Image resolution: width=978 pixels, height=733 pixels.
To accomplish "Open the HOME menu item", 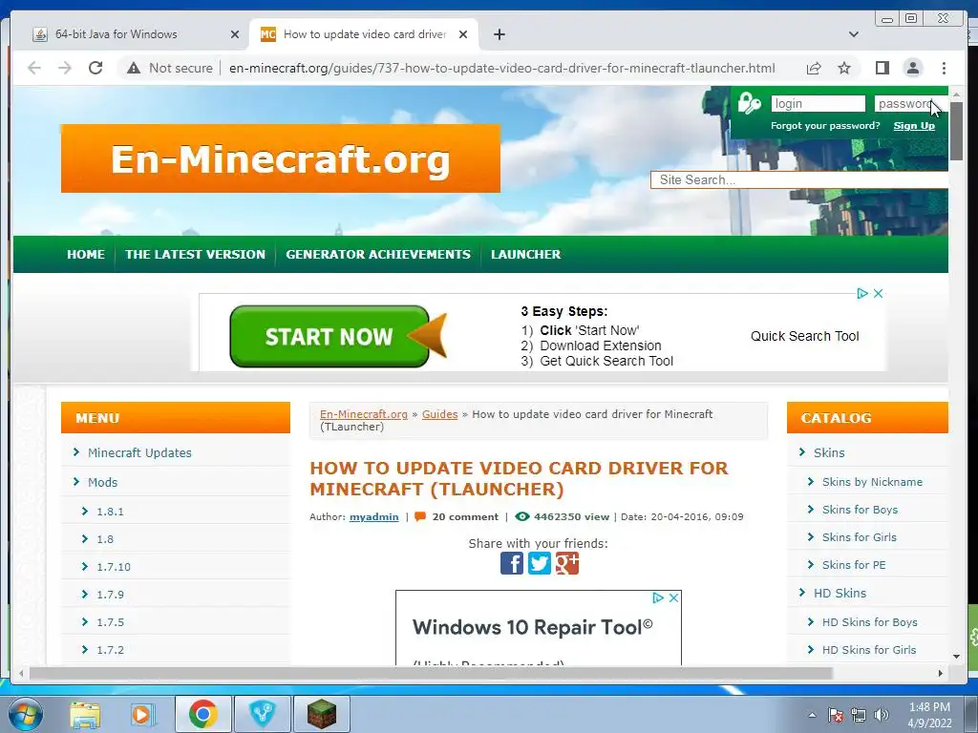I will (x=86, y=254).
